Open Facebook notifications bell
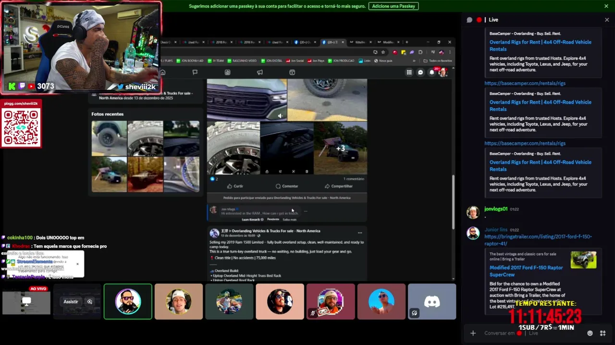This screenshot has width=615, height=345. tap(431, 72)
